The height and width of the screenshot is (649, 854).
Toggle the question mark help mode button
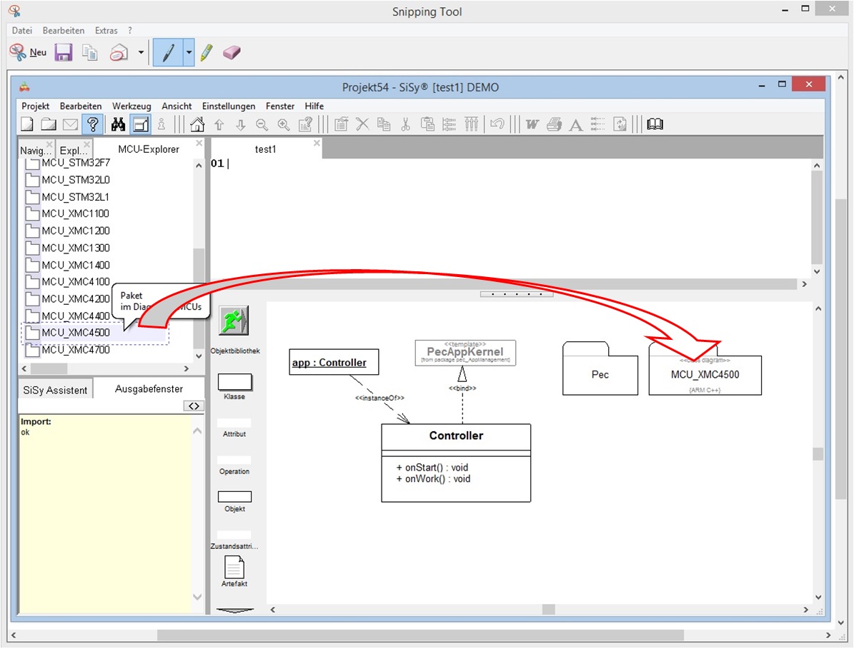pos(91,124)
